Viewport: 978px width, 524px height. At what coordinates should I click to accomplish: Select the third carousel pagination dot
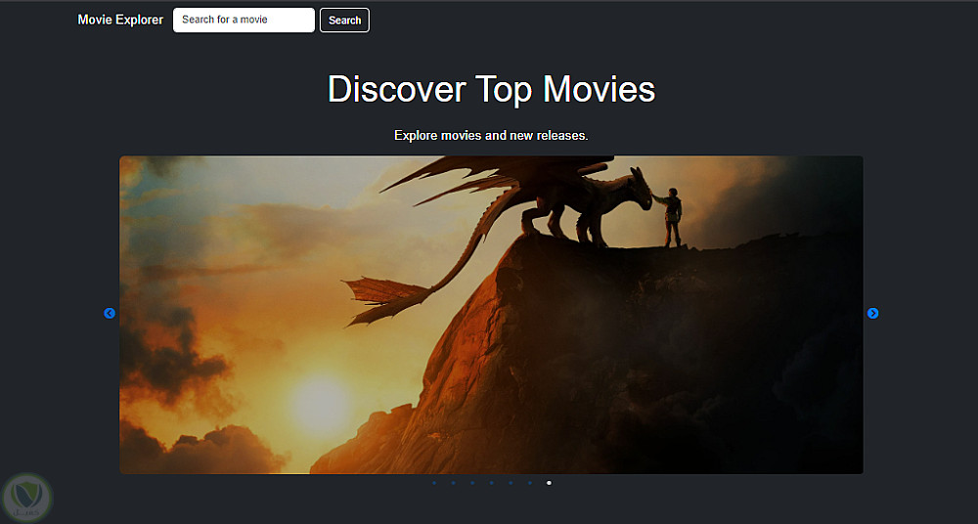point(472,483)
